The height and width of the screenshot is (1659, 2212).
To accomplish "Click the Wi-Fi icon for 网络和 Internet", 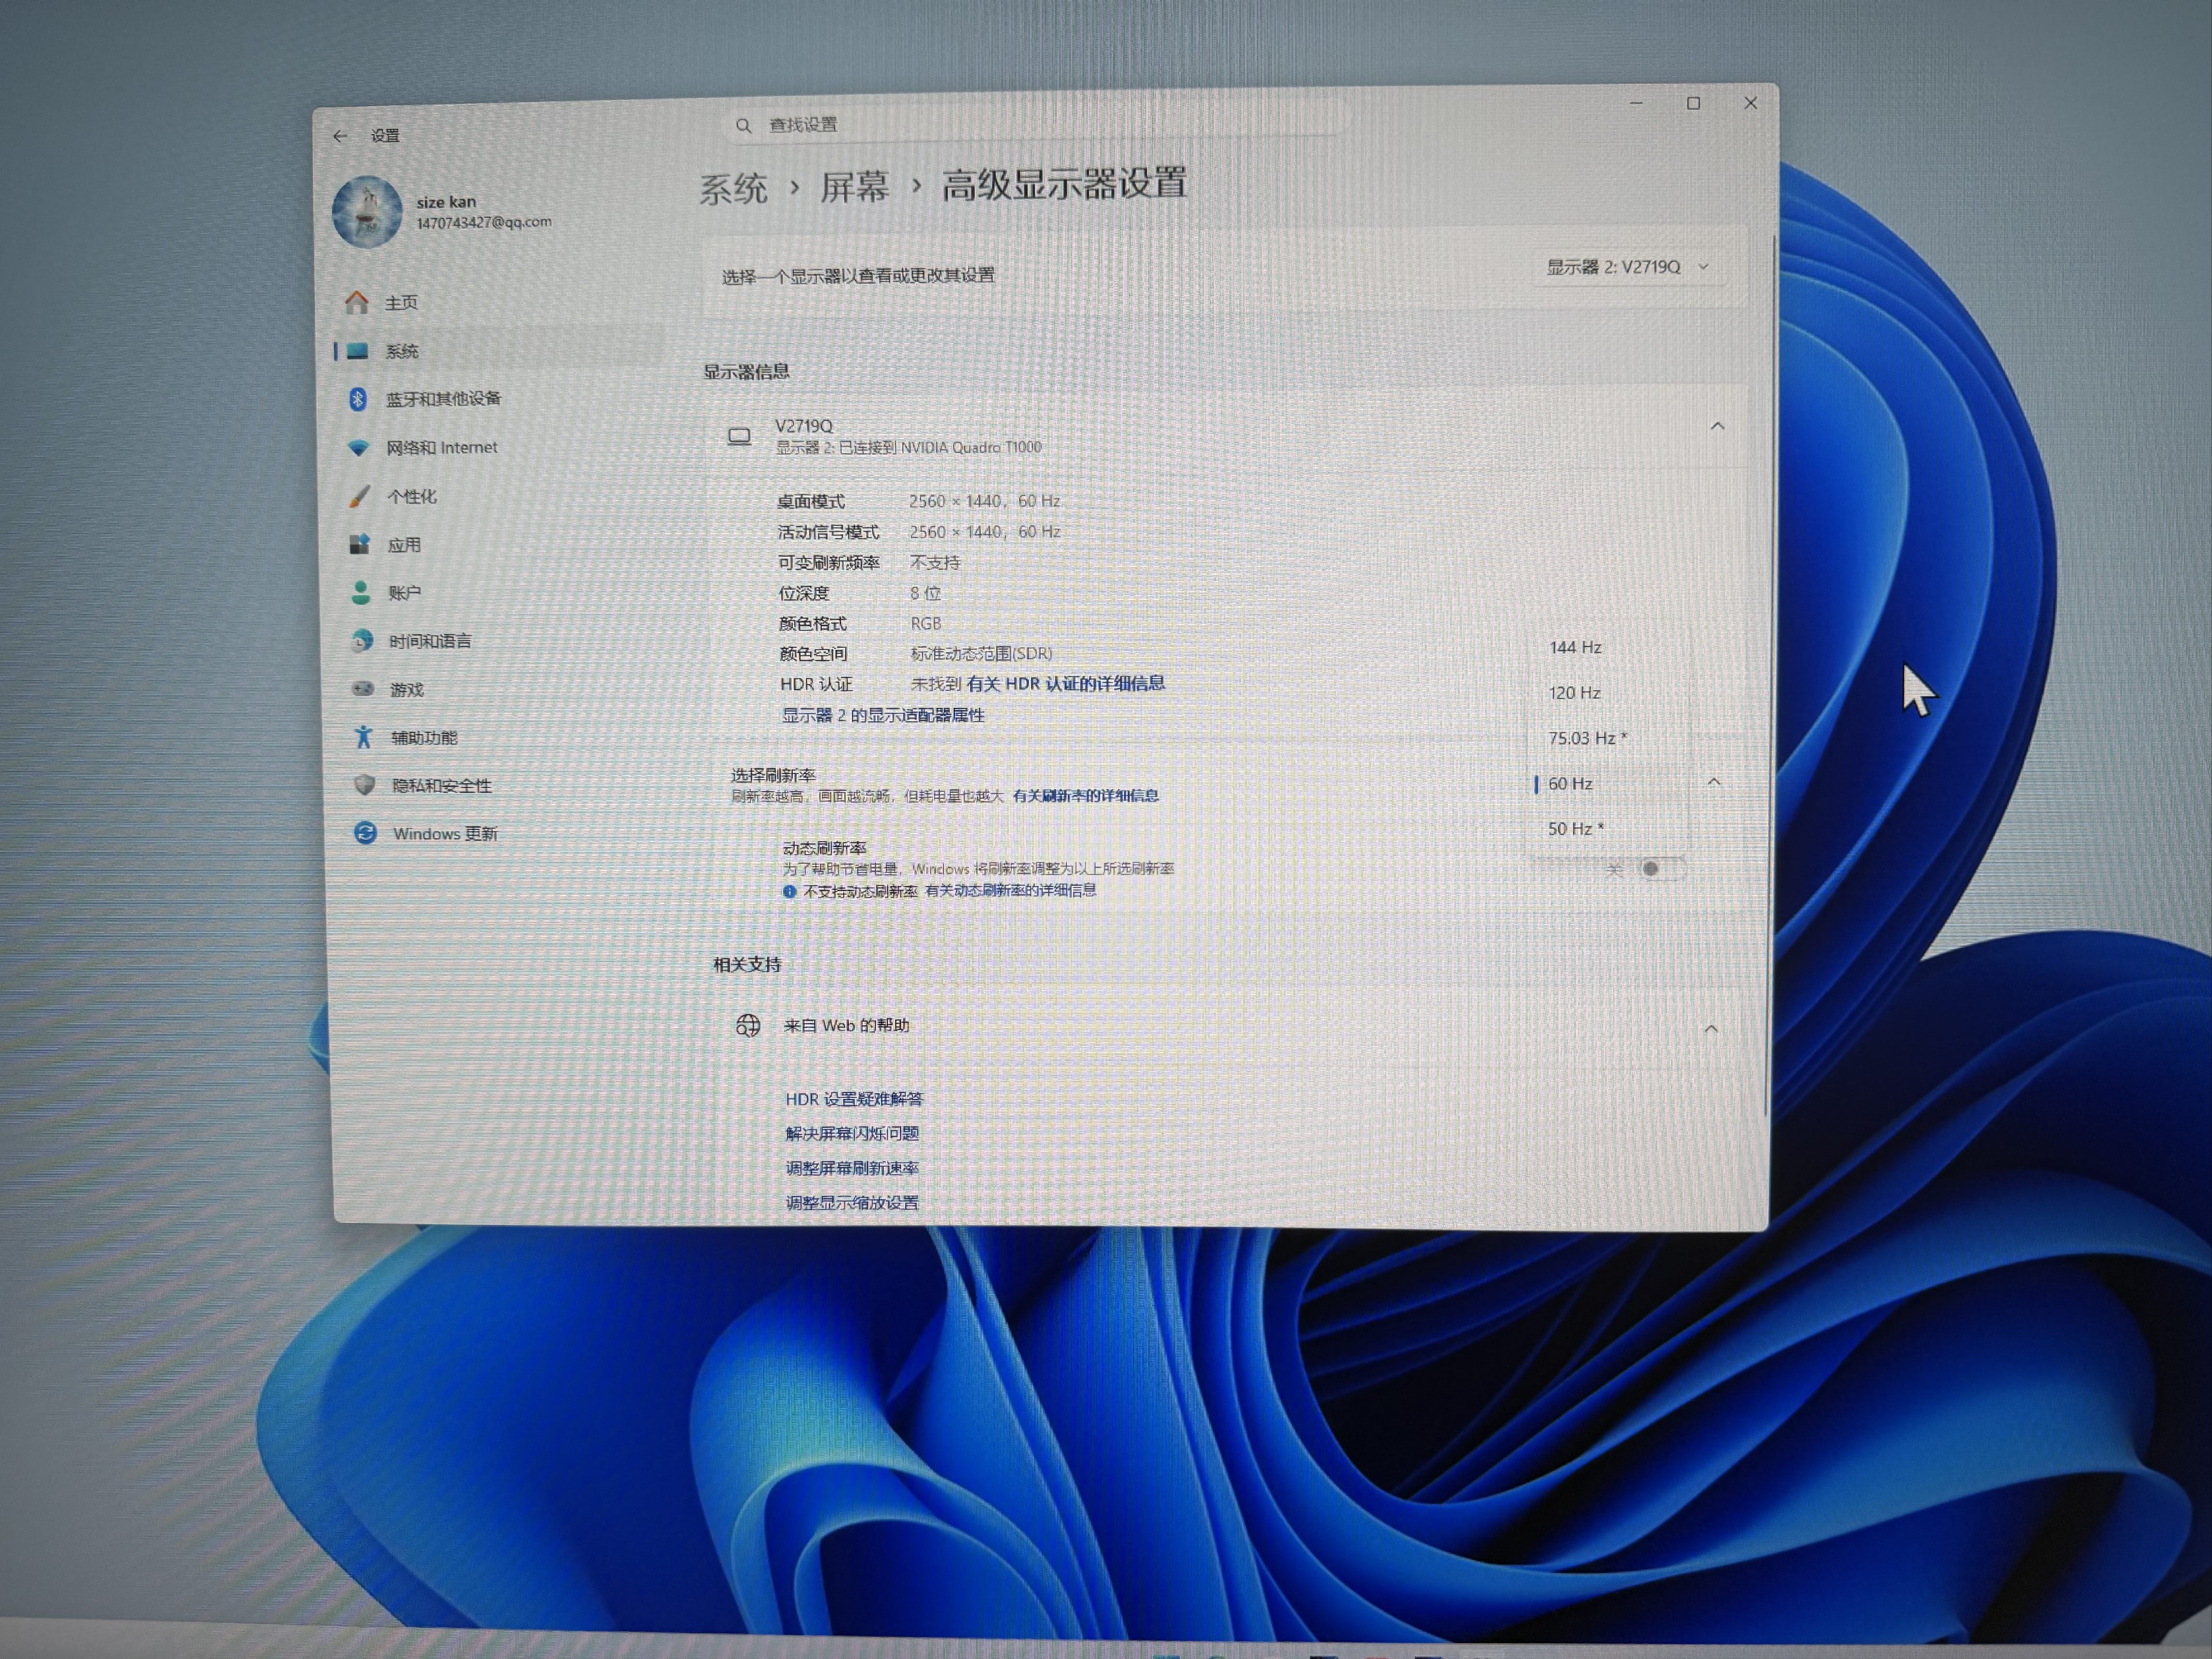I will tap(358, 448).
